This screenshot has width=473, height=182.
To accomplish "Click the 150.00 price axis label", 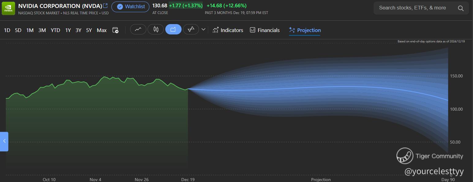I will coord(456,76).
